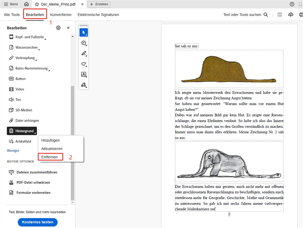Select the highlighter pen tool
This screenshot has height=228, width=303.
click(84, 53)
